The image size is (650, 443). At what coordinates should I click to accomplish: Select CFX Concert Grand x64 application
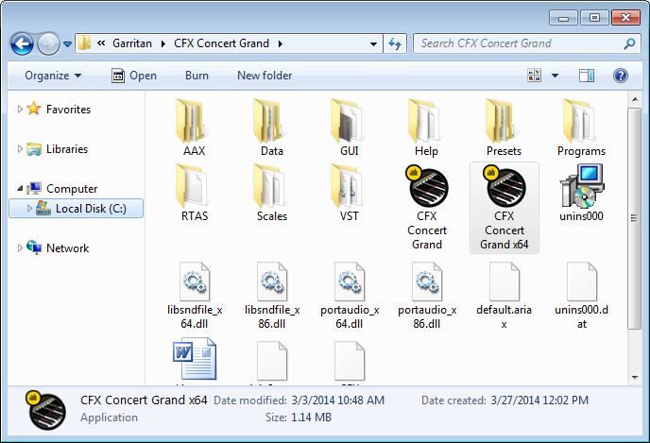(x=505, y=207)
